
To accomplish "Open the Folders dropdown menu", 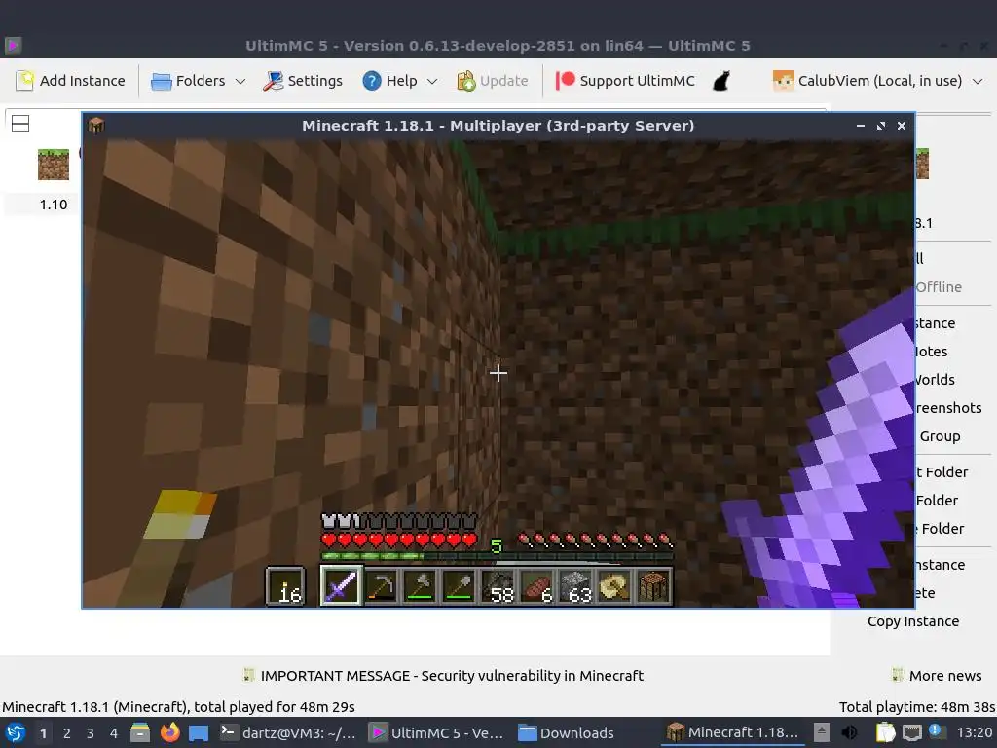I will (198, 81).
